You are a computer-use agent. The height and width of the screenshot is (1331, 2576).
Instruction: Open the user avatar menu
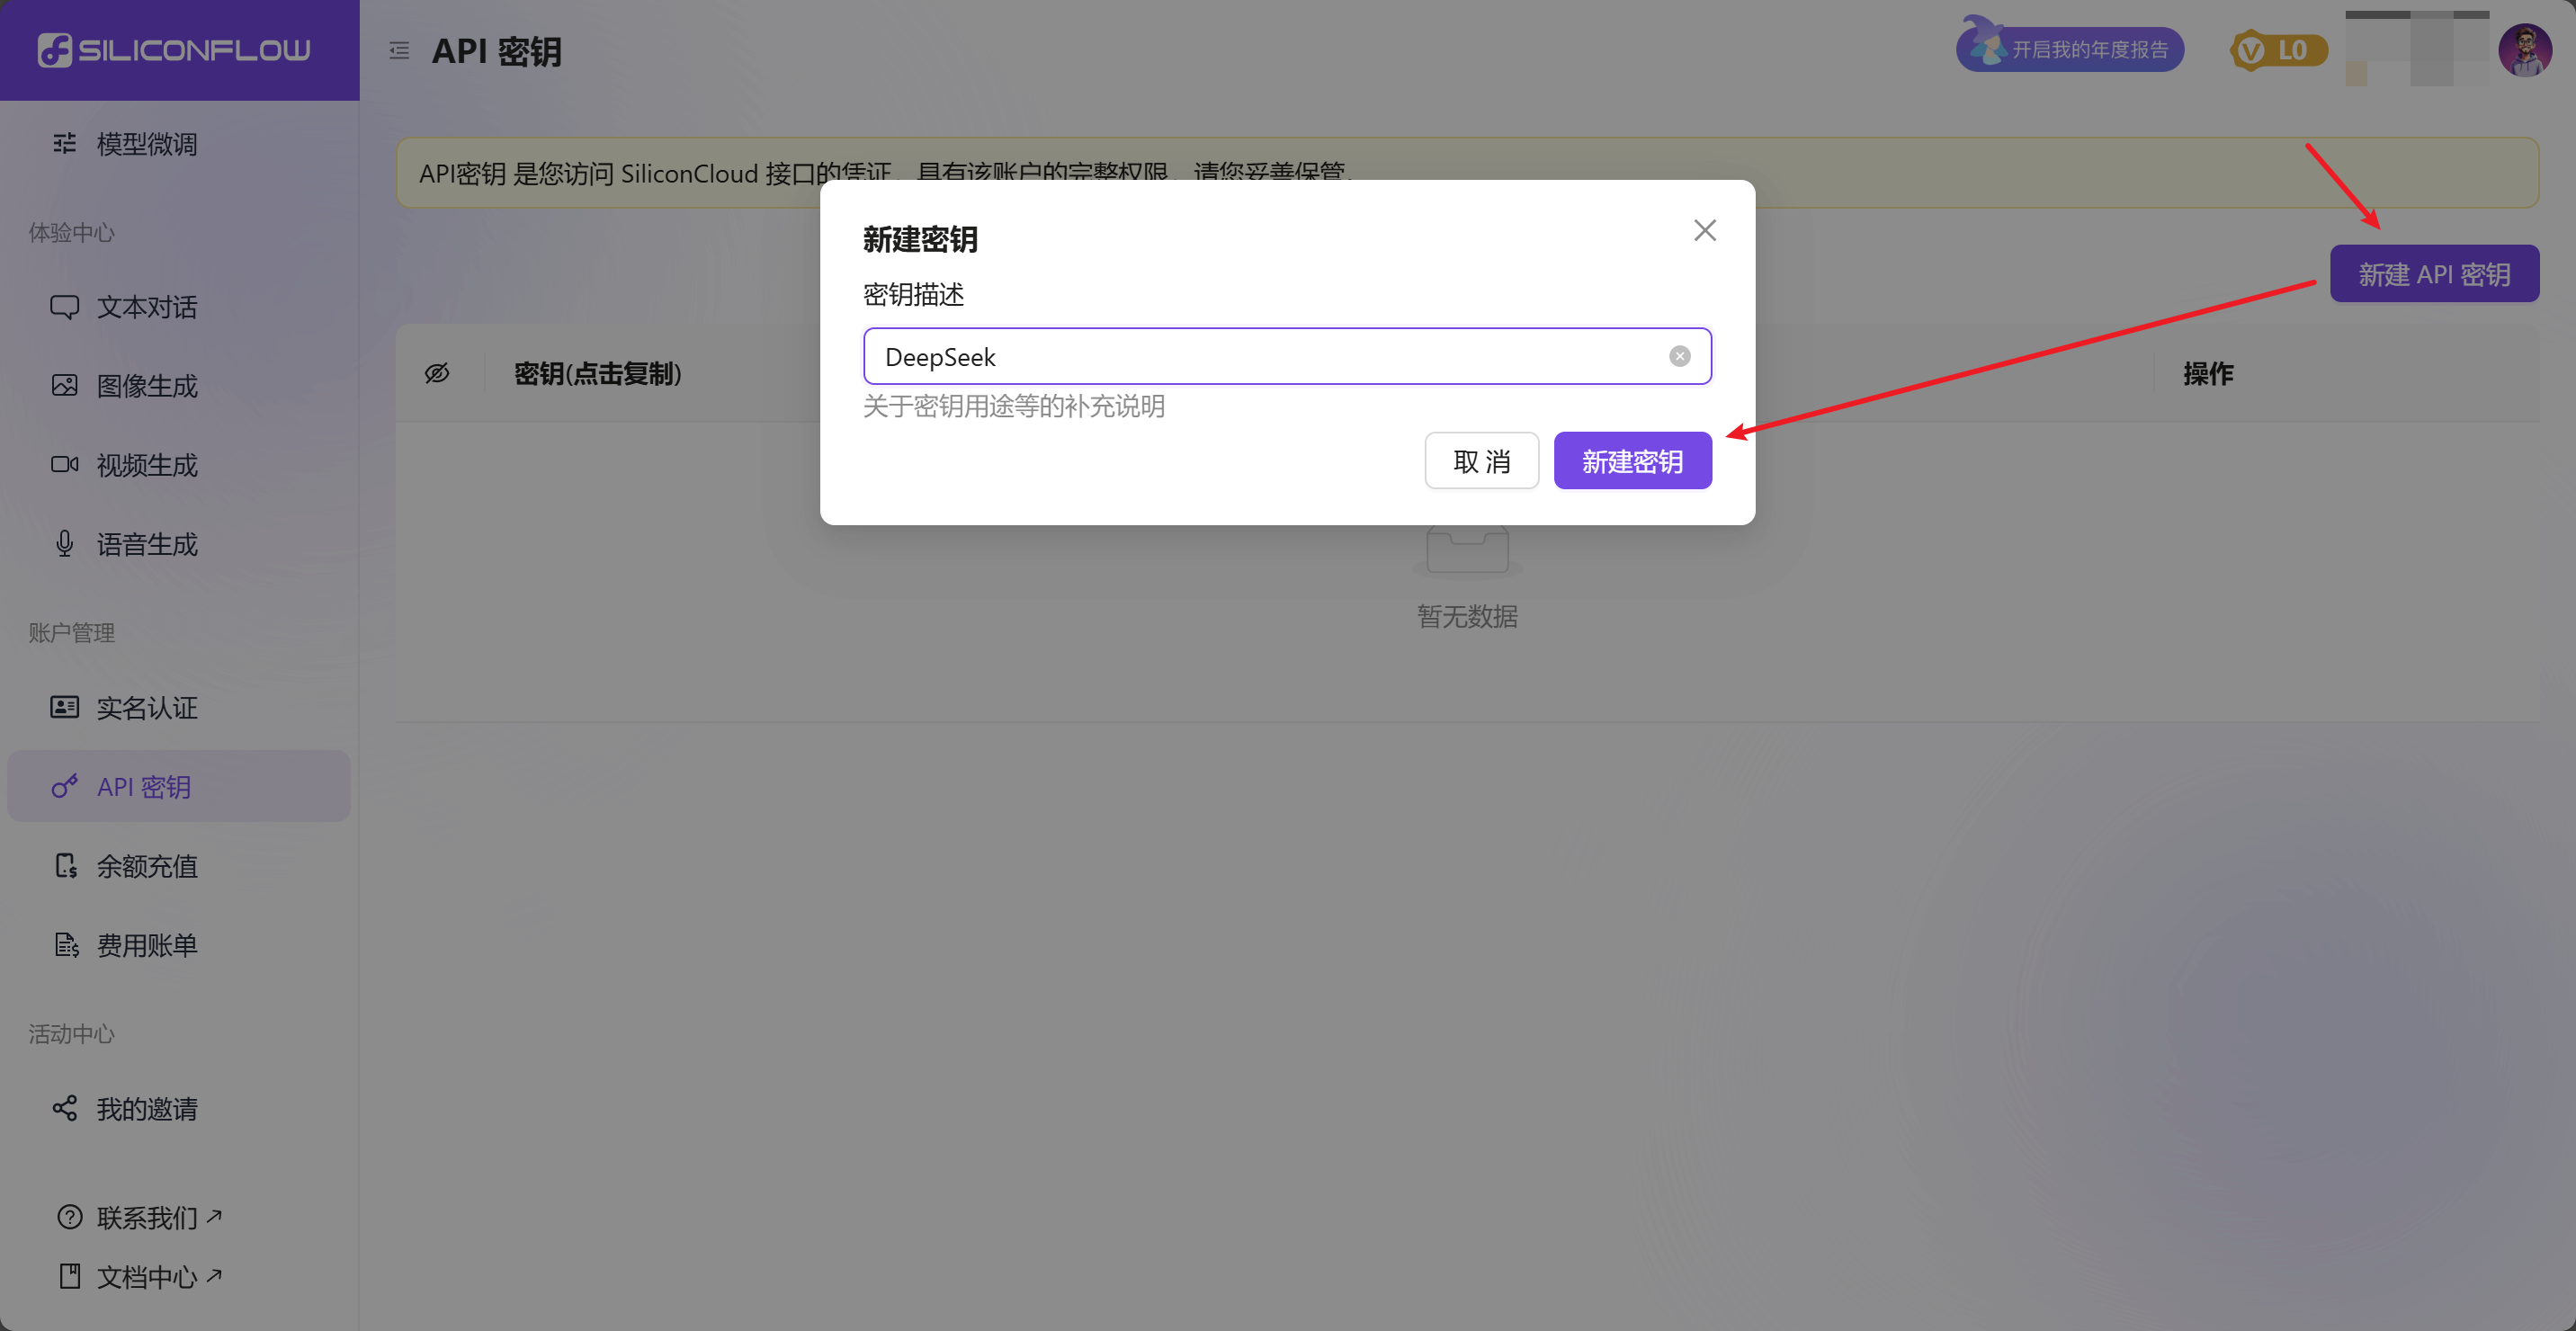click(x=2524, y=50)
